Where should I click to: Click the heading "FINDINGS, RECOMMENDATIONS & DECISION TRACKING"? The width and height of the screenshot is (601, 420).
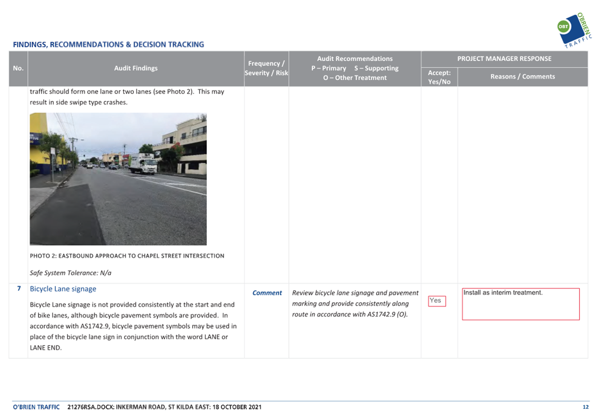click(x=108, y=45)
